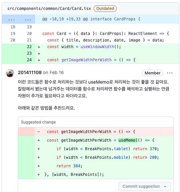Click the highlighted 'useMemo(' text in suggestion
Viewport: 180px width, 192px height.
click(128, 140)
